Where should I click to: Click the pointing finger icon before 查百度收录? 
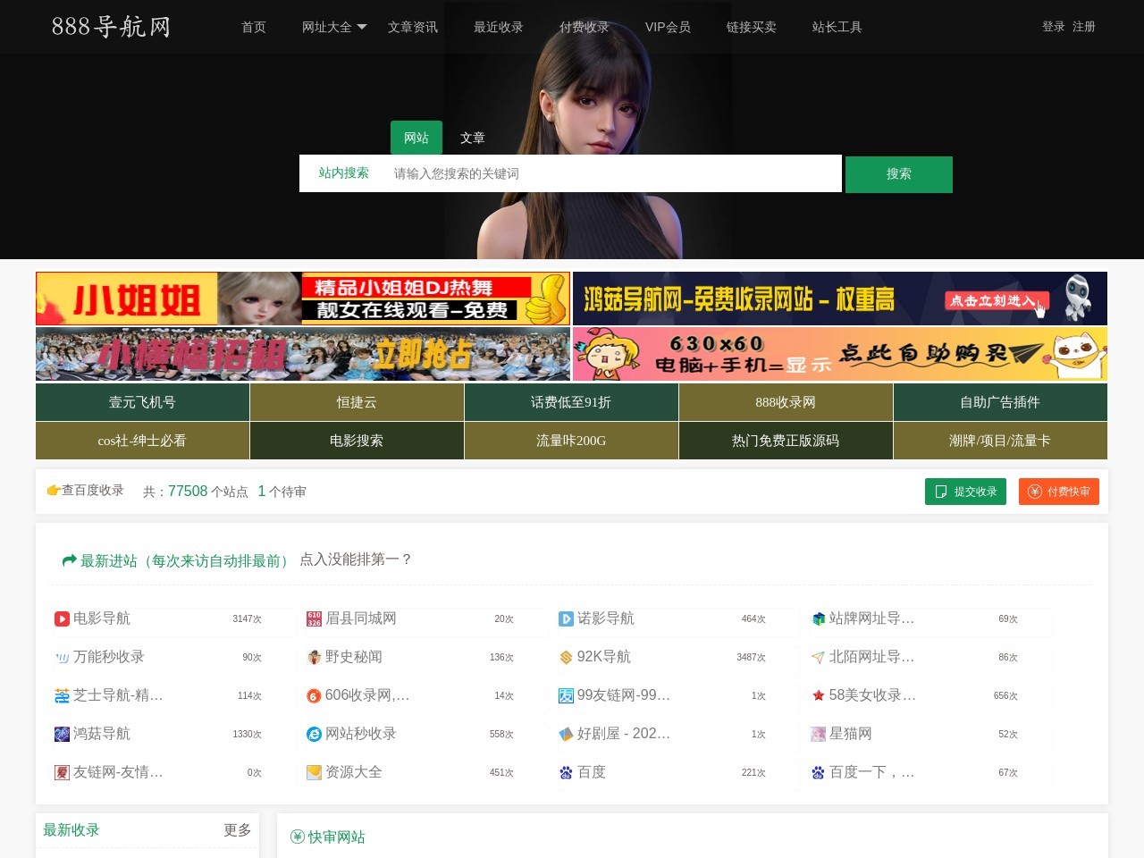point(53,490)
